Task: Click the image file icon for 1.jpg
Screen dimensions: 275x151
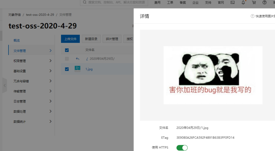Action: point(77,69)
